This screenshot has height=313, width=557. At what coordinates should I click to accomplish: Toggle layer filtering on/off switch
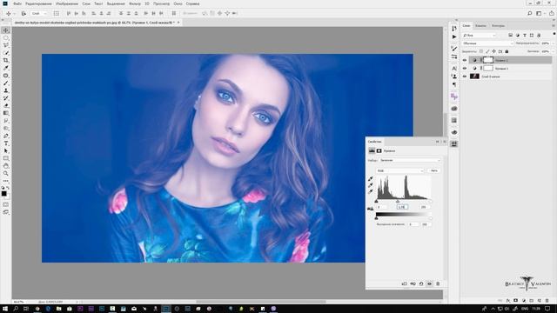[554, 34]
